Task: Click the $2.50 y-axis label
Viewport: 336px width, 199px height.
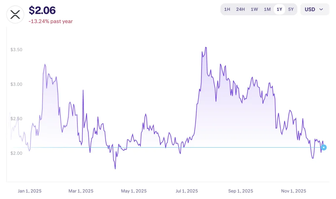Action: pos(16,119)
